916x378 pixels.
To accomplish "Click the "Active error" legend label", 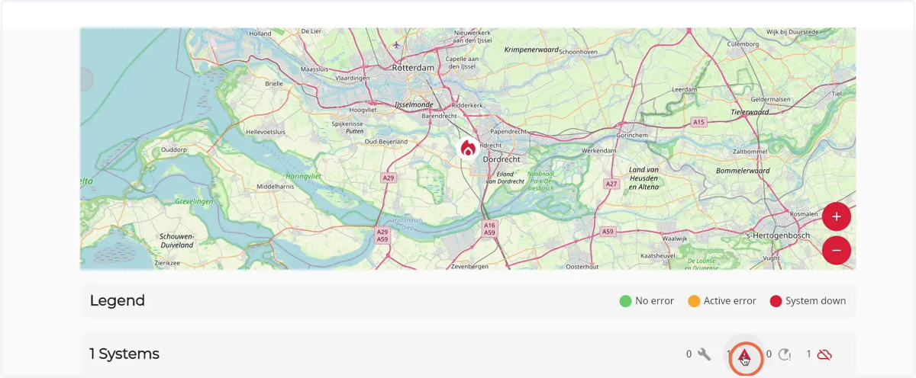I will click(730, 301).
